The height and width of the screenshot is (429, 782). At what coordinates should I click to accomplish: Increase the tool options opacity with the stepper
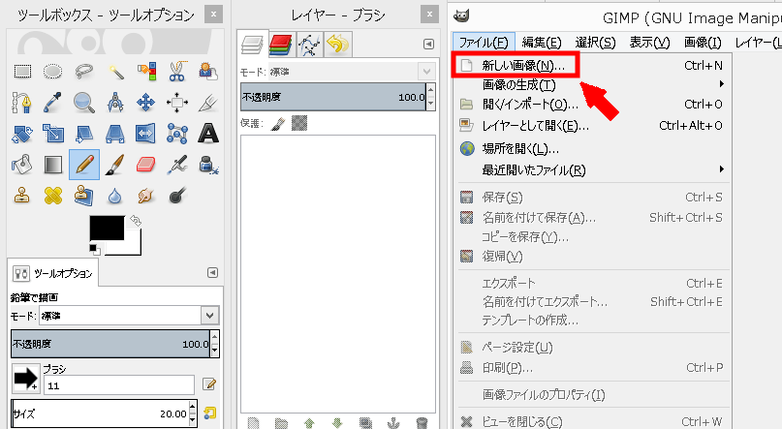(215, 337)
